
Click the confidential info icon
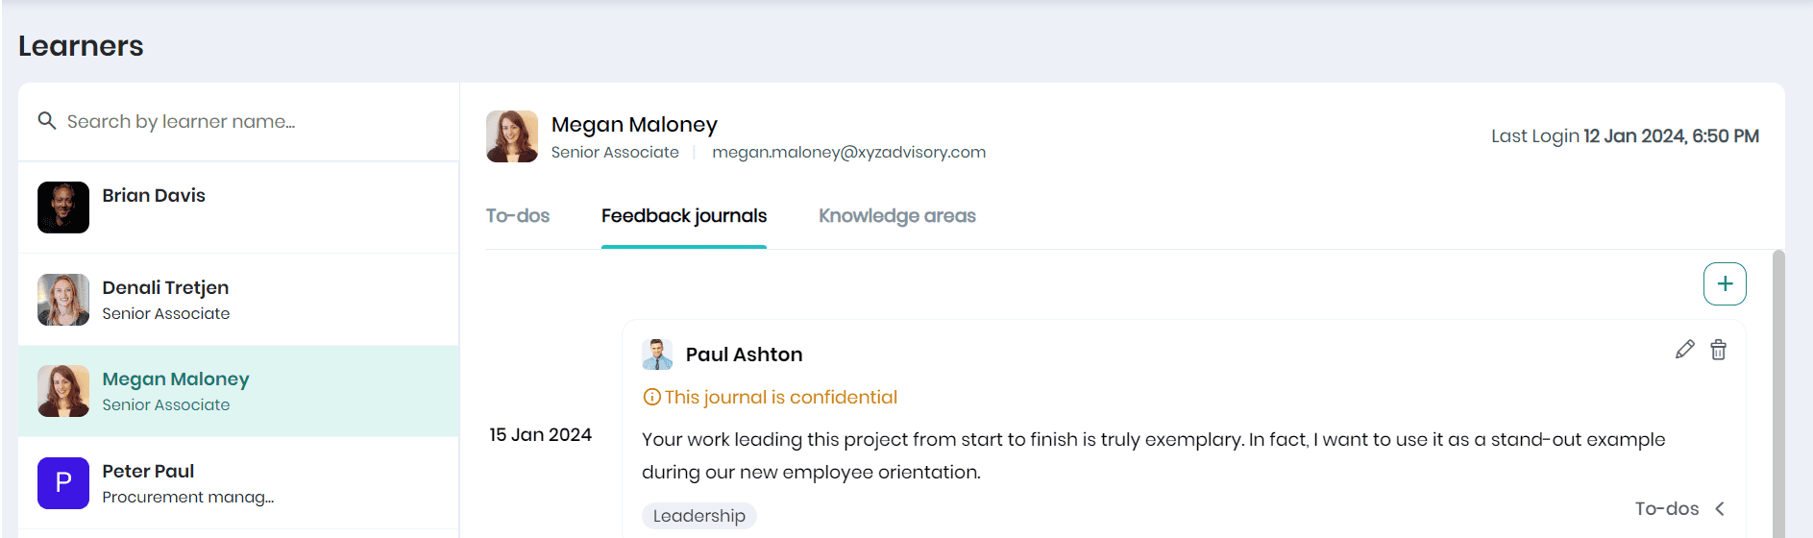point(651,397)
